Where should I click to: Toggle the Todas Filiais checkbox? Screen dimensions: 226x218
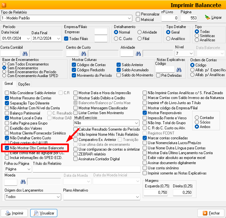tap(66, 39)
